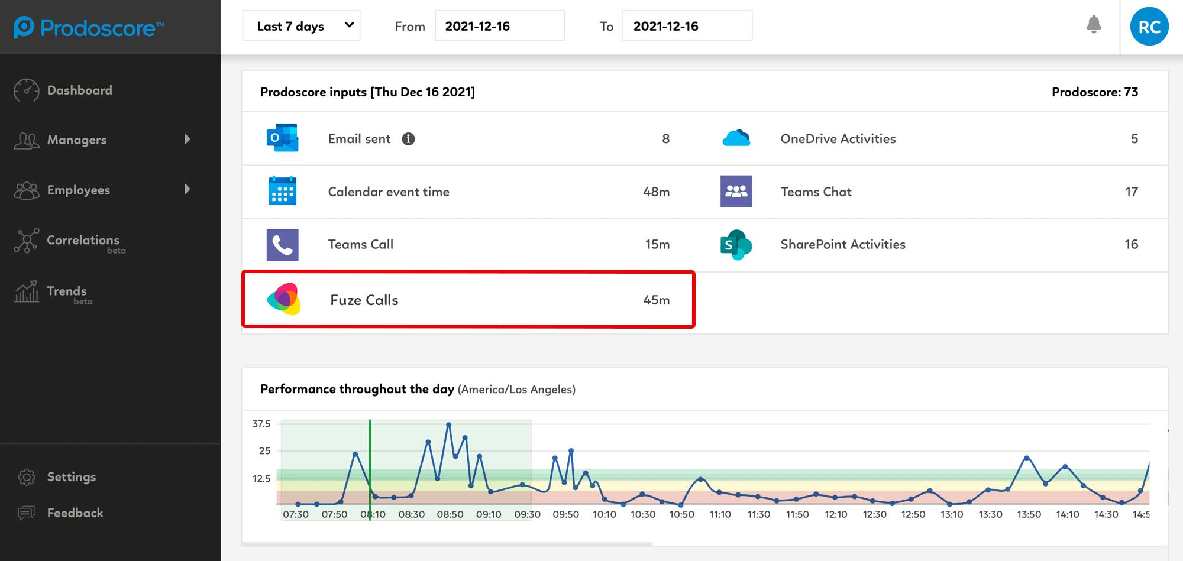This screenshot has height=561, width=1183.
Task: Click the info icon beside Email sent
Action: click(x=408, y=139)
